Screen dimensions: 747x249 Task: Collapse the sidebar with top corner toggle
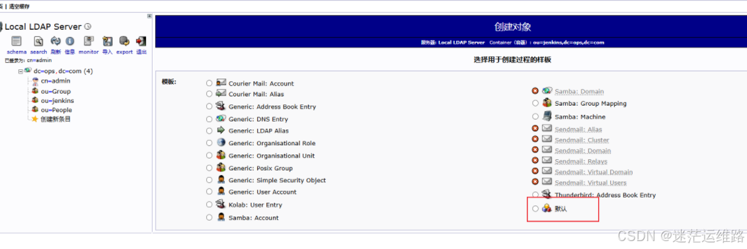tap(149, 16)
